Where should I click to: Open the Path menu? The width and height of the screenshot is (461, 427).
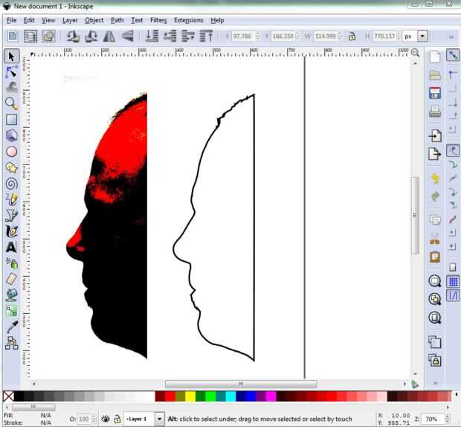[117, 20]
